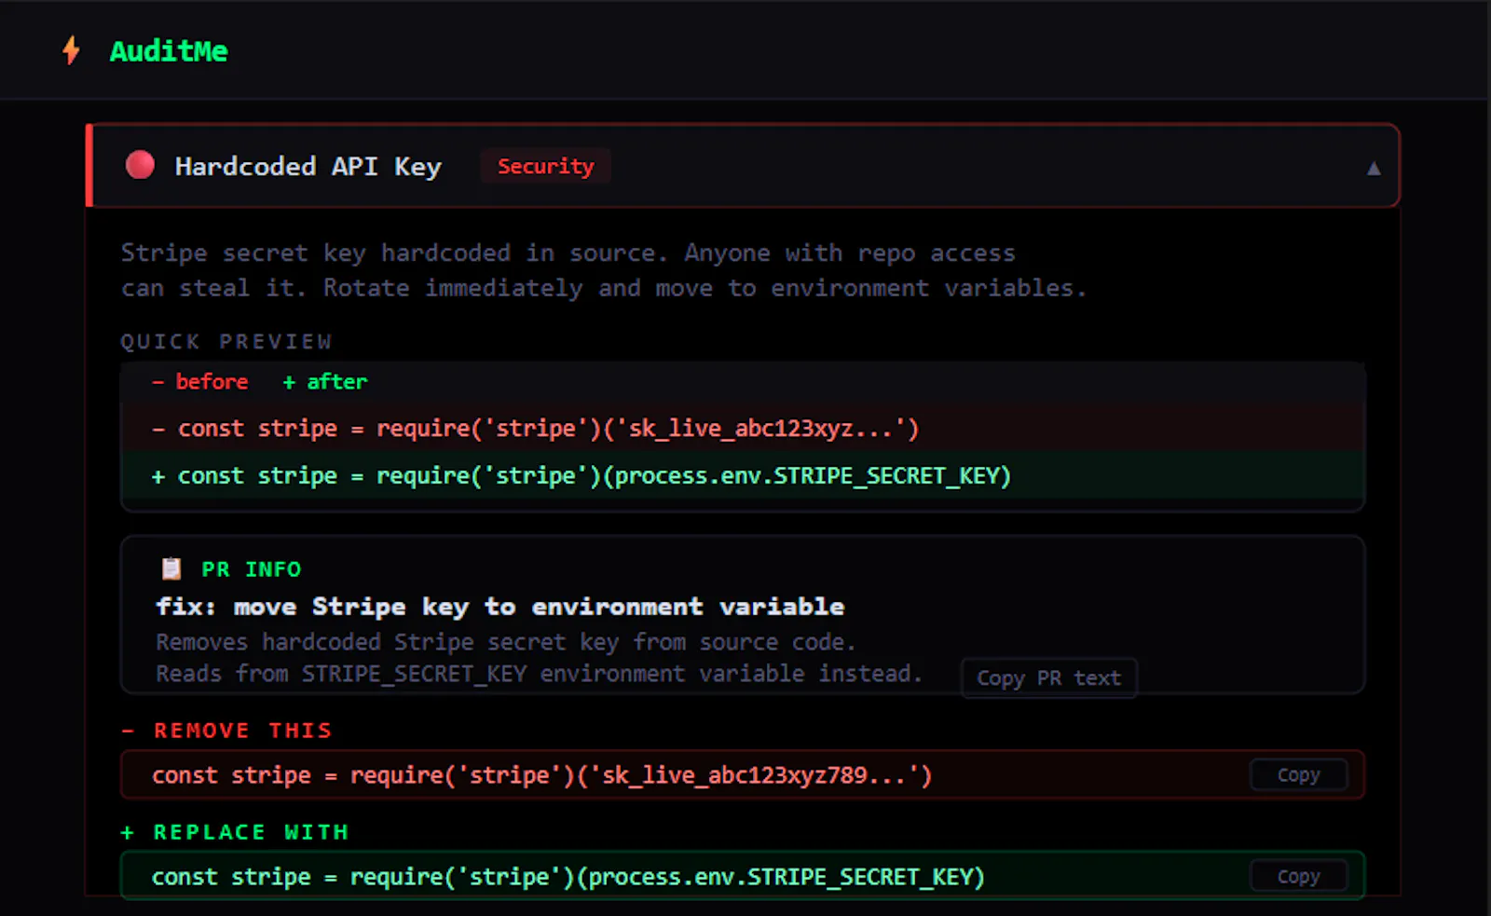The width and height of the screenshot is (1491, 916).
Task: Copy the PR text
Action: pyautogui.click(x=1048, y=678)
